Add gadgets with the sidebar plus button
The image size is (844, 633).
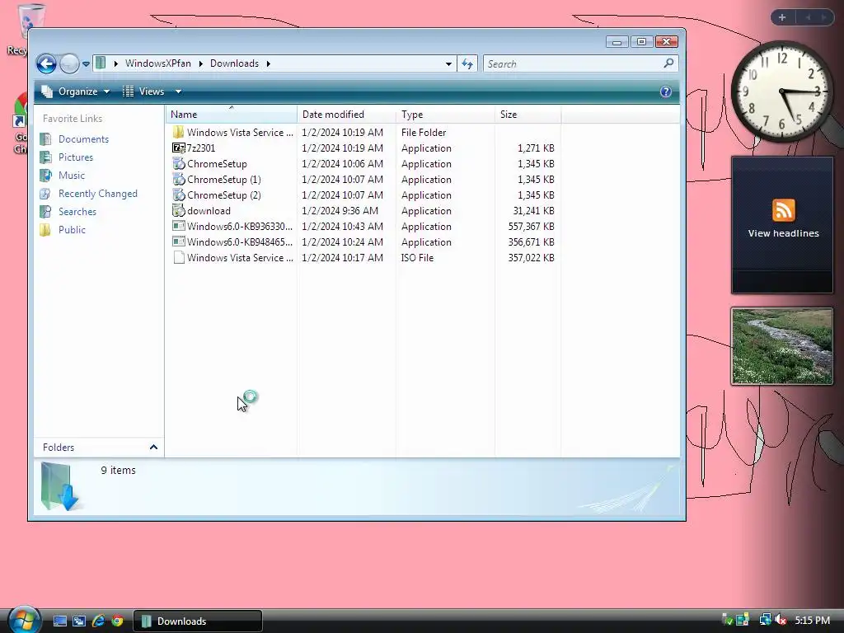pos(782,17)
